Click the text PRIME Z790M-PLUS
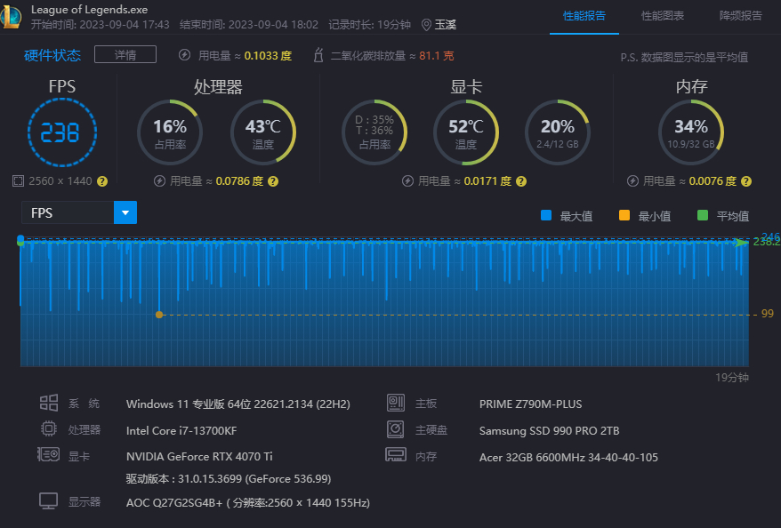The width and height of the screenshot is (781, 528). point(530,404)
